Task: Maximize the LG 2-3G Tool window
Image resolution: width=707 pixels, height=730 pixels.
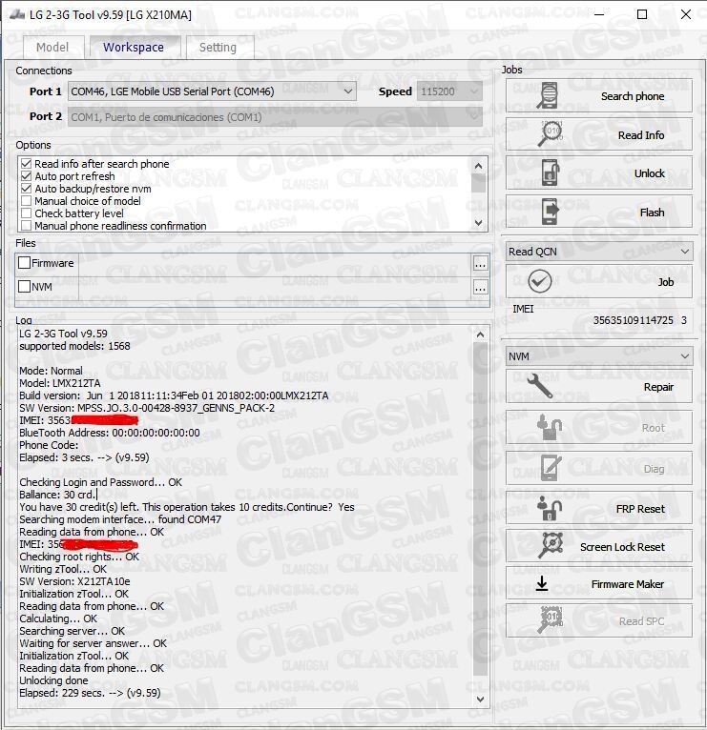Action: tap(642, 14)
